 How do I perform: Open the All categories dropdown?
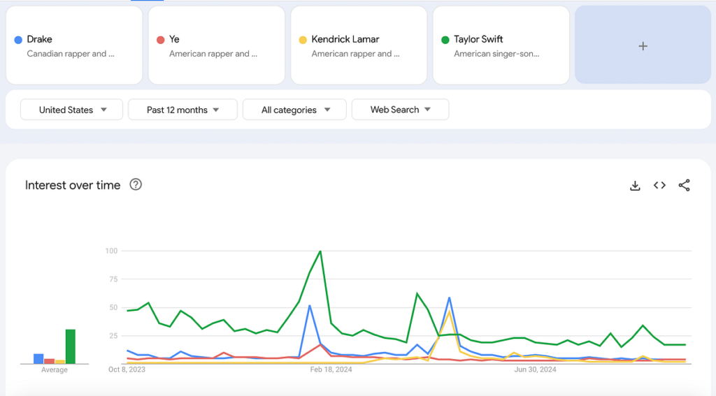click(294, 110)
